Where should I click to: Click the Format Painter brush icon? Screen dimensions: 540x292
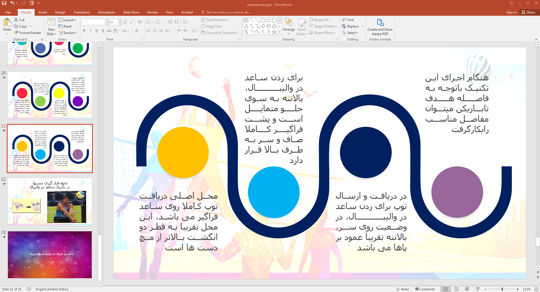coord(16,33)
